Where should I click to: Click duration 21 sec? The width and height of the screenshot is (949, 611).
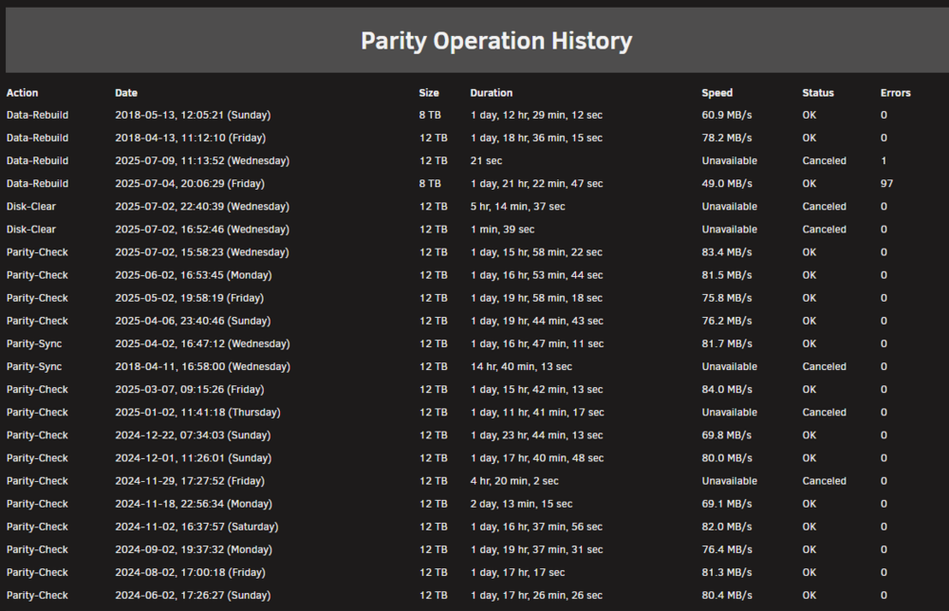point(486,161)
